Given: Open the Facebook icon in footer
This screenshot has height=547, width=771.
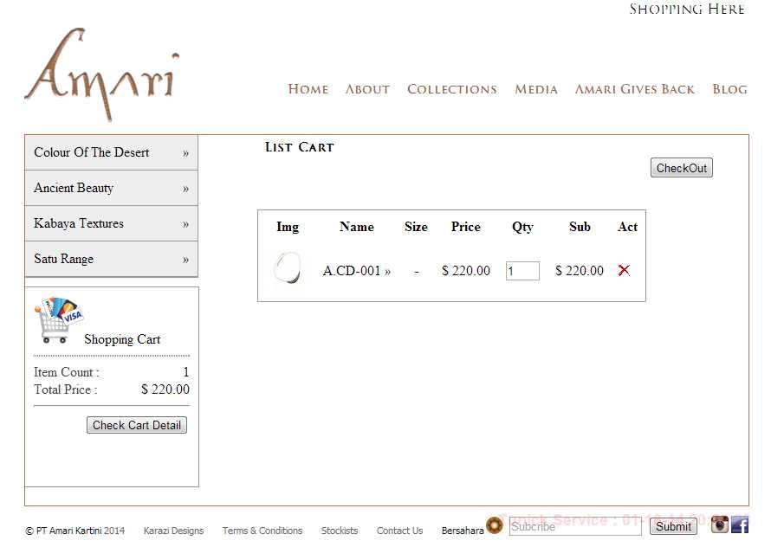Looking at the screenshot, I should coord(740,524).
